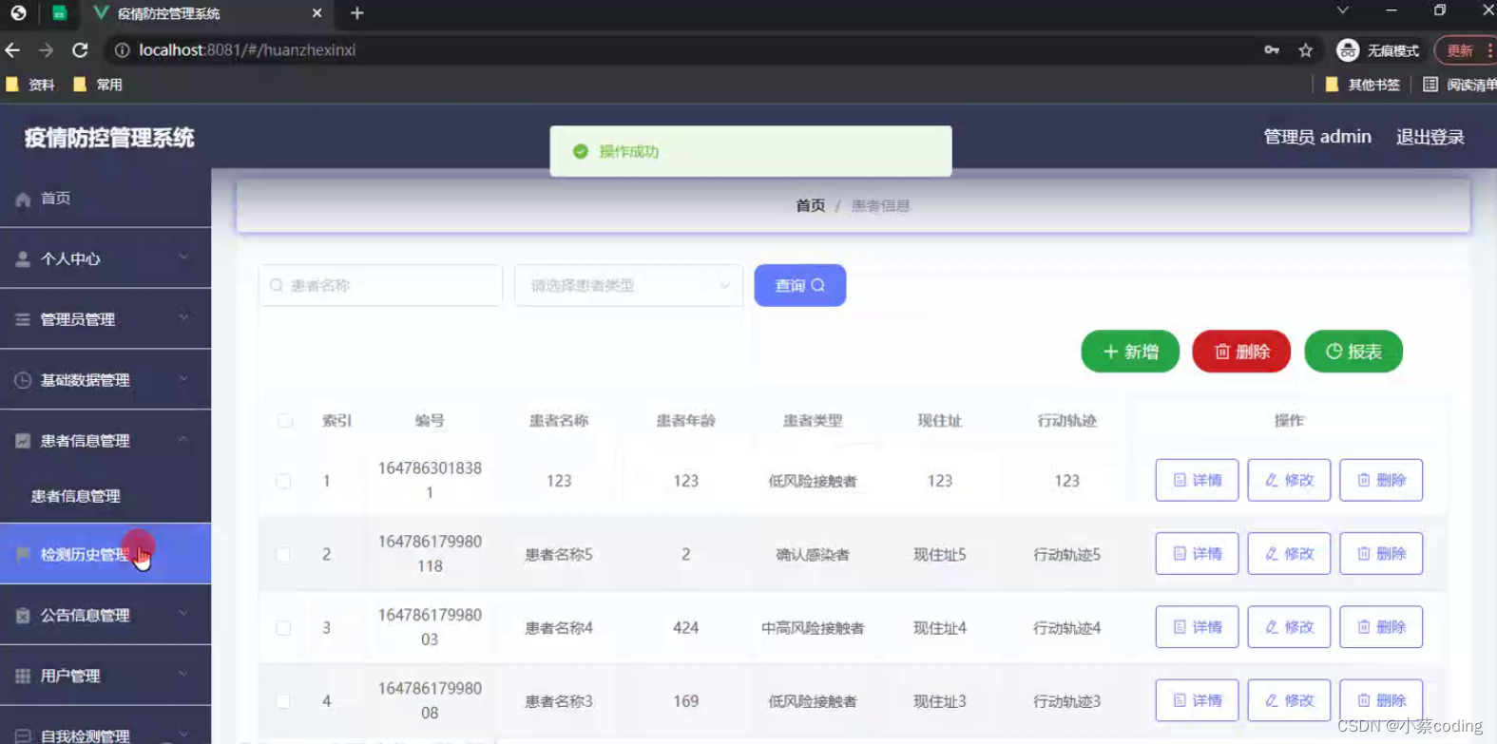Click the 管理员 admin label

coord(1317,137)
